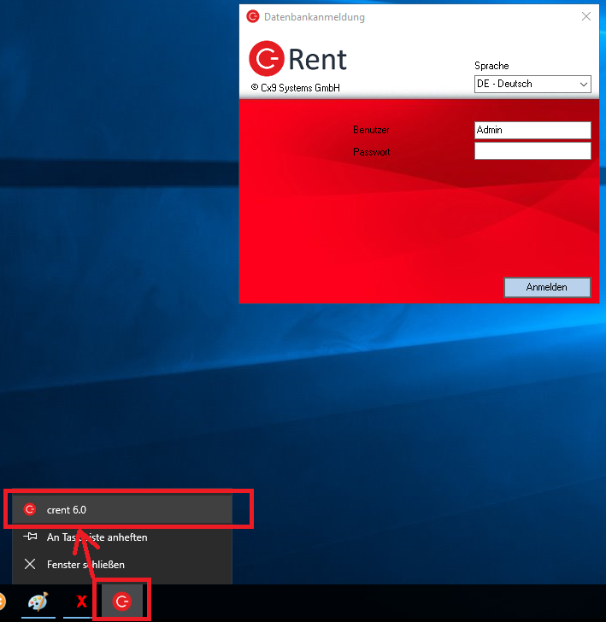Click the '© Cx9 Systems GmbH' copyright text
The image size is (606, 622).
[x=296, y=87]
